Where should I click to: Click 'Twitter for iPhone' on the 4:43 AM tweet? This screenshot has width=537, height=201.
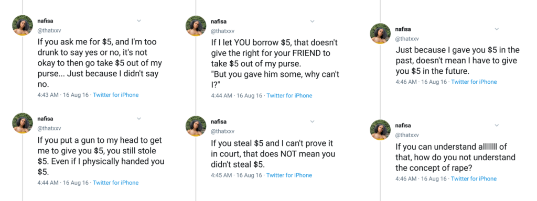pos(116,95)
